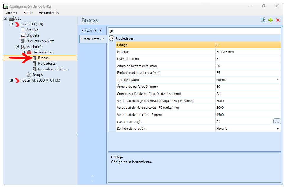The height and width of the screenshot is (187, 285).
Task: Edit Ángulo de perfuración value 60
Action: pyautogui.click(x=248, y=87)
